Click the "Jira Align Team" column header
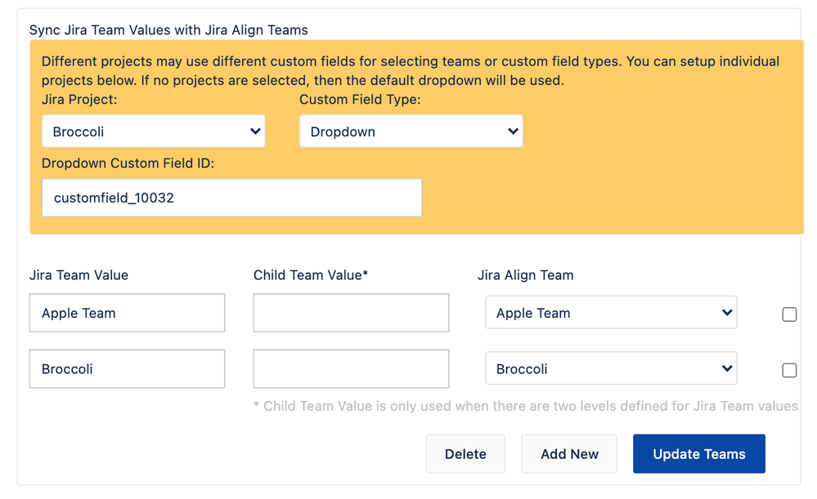 click(x=525, y=275)
